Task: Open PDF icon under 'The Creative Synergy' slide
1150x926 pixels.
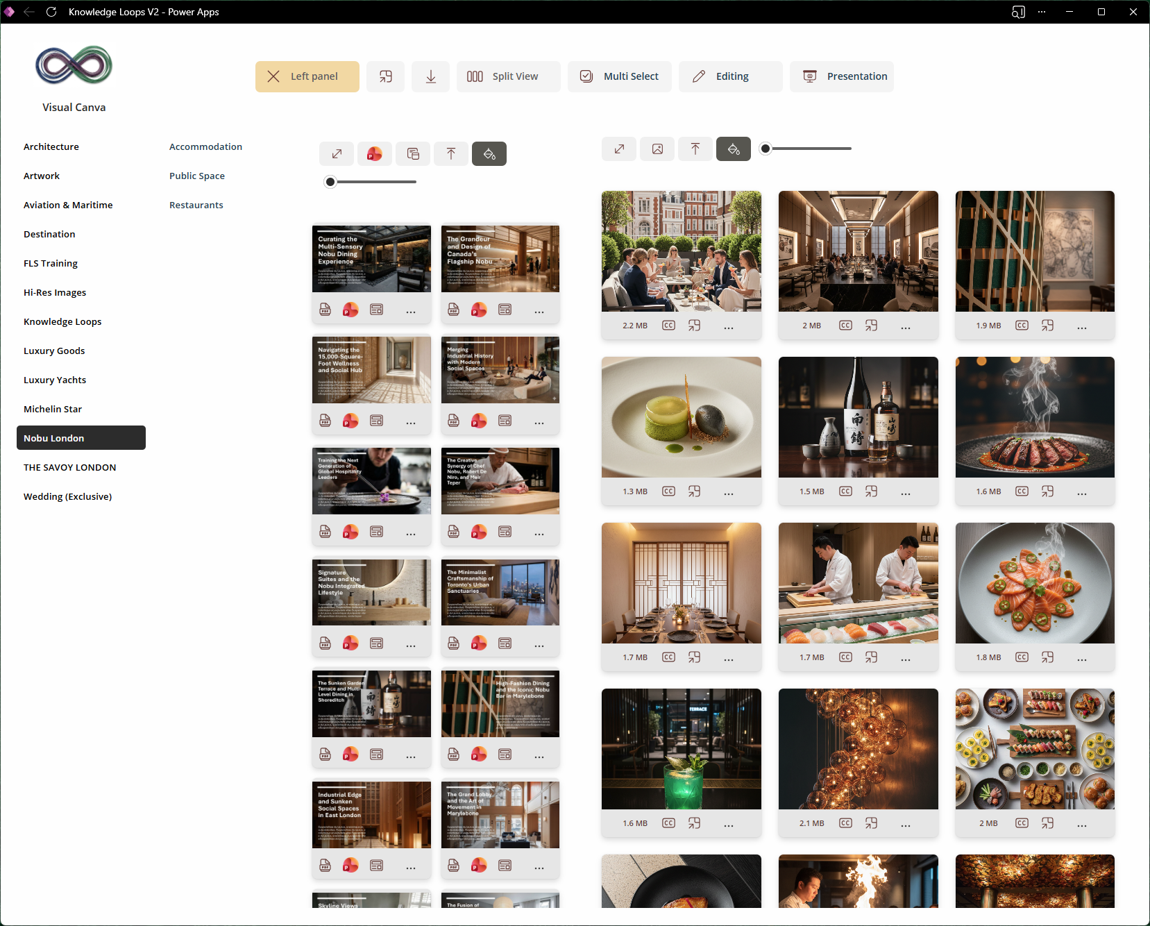Action: [453, 532]
